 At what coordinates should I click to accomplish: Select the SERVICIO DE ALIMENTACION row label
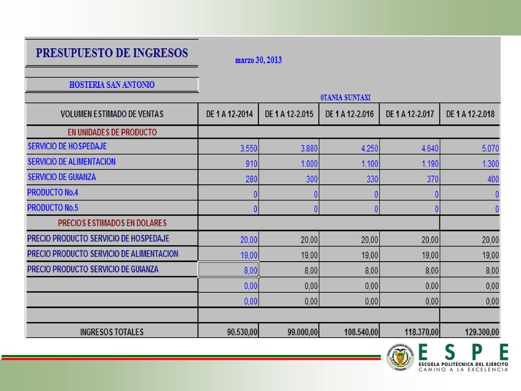71,161
